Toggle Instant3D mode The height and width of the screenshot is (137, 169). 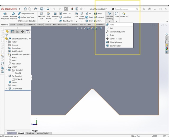[x=124, y=15]
